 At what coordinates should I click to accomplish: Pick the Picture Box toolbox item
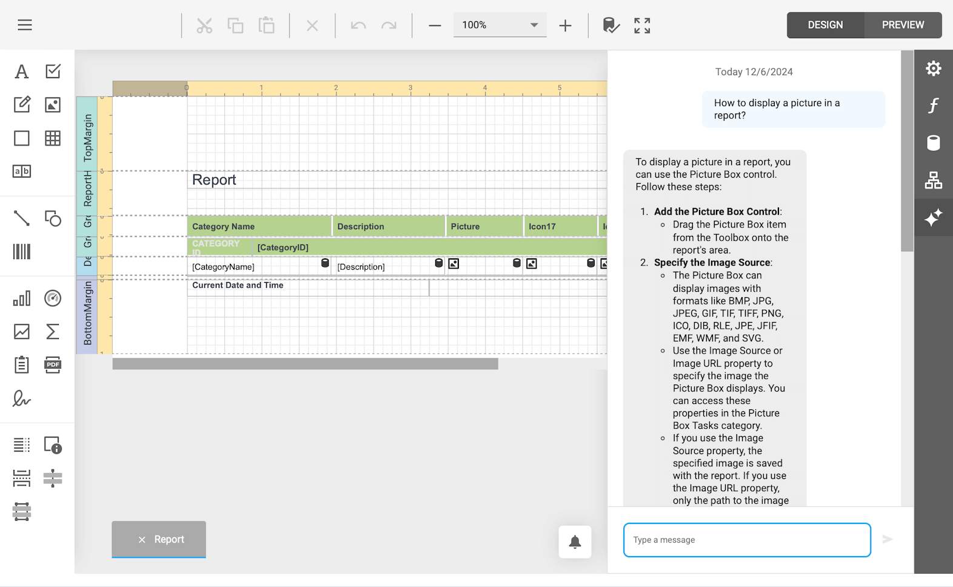coord(53,105)
